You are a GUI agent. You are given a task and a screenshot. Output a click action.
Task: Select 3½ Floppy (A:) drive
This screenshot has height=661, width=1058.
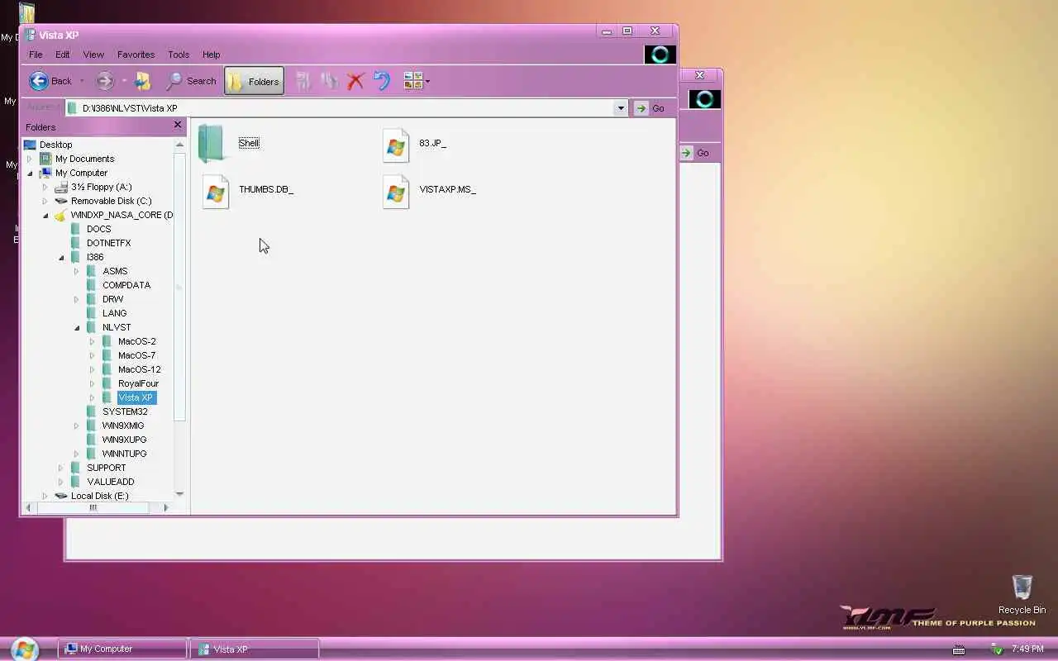pos(101,187)
